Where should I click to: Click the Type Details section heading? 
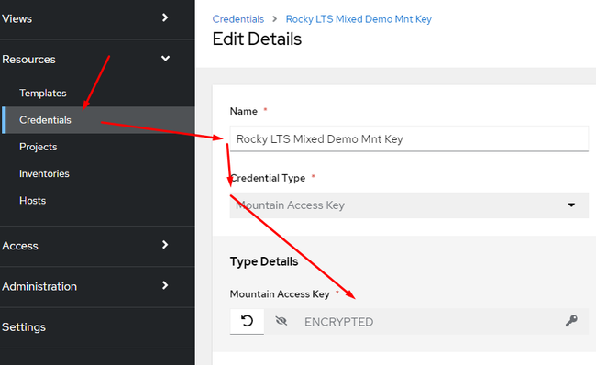click(264, 262)
